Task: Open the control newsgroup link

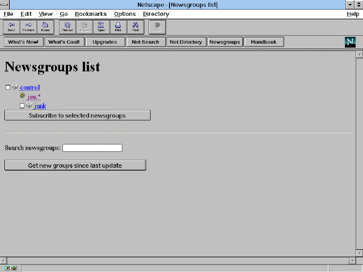Action: (30, 87)
